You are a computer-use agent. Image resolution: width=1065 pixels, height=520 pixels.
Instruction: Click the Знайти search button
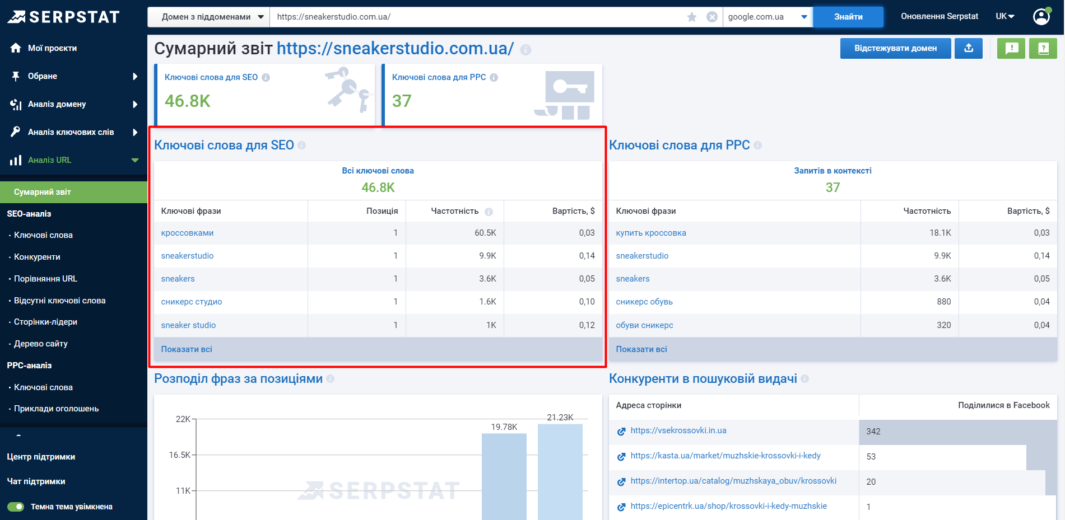848,17
